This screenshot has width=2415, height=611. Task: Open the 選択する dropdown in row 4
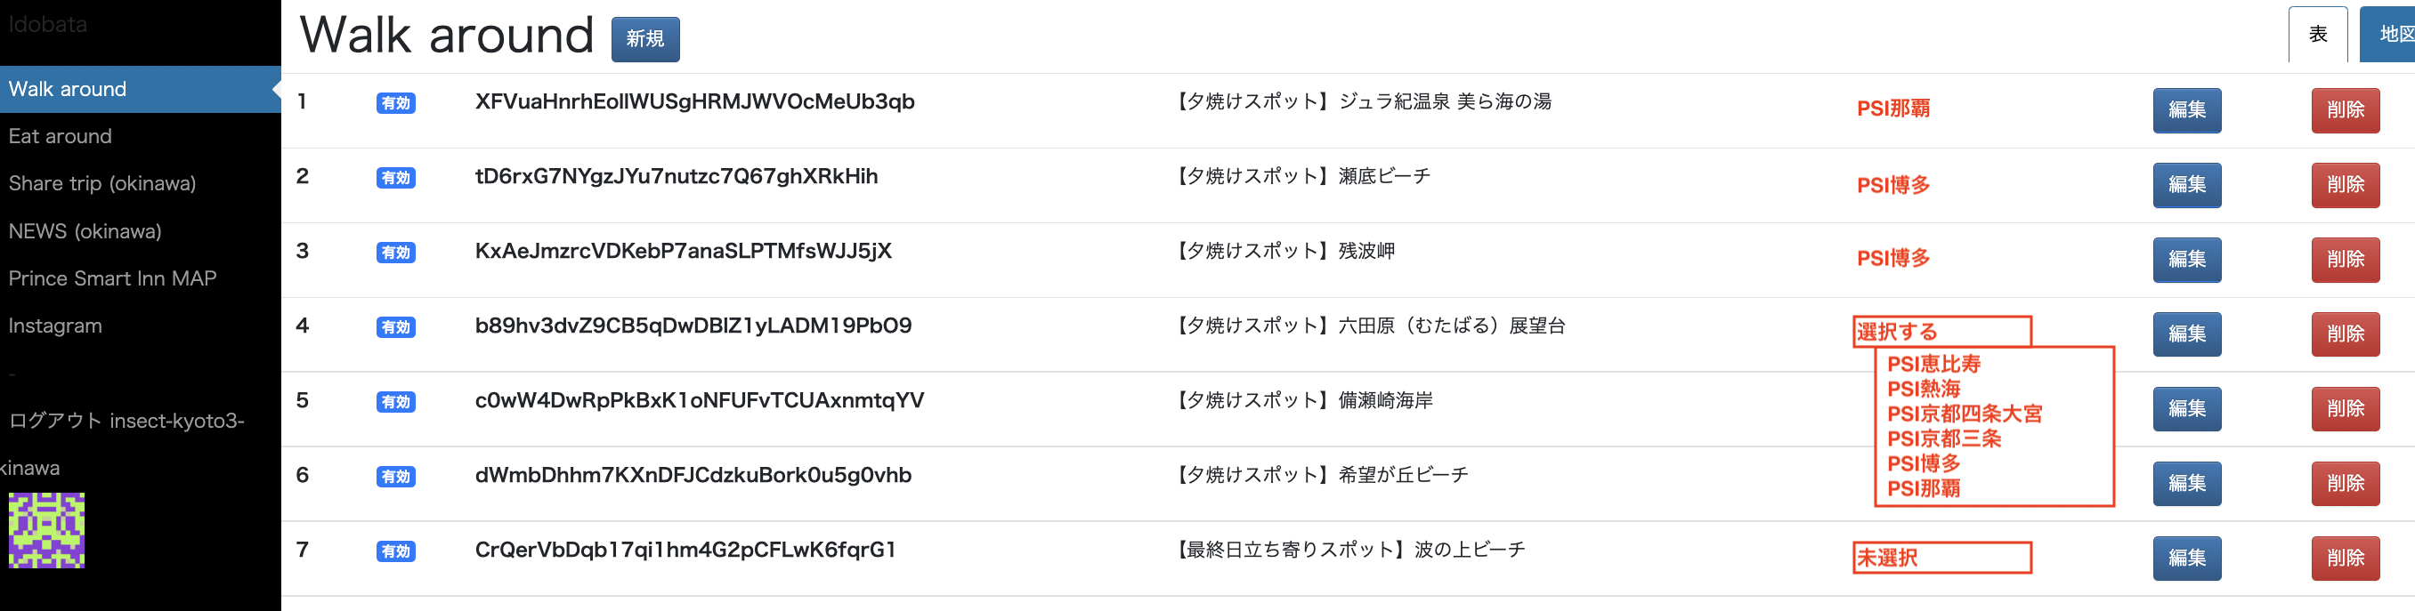click(1941, 332)
